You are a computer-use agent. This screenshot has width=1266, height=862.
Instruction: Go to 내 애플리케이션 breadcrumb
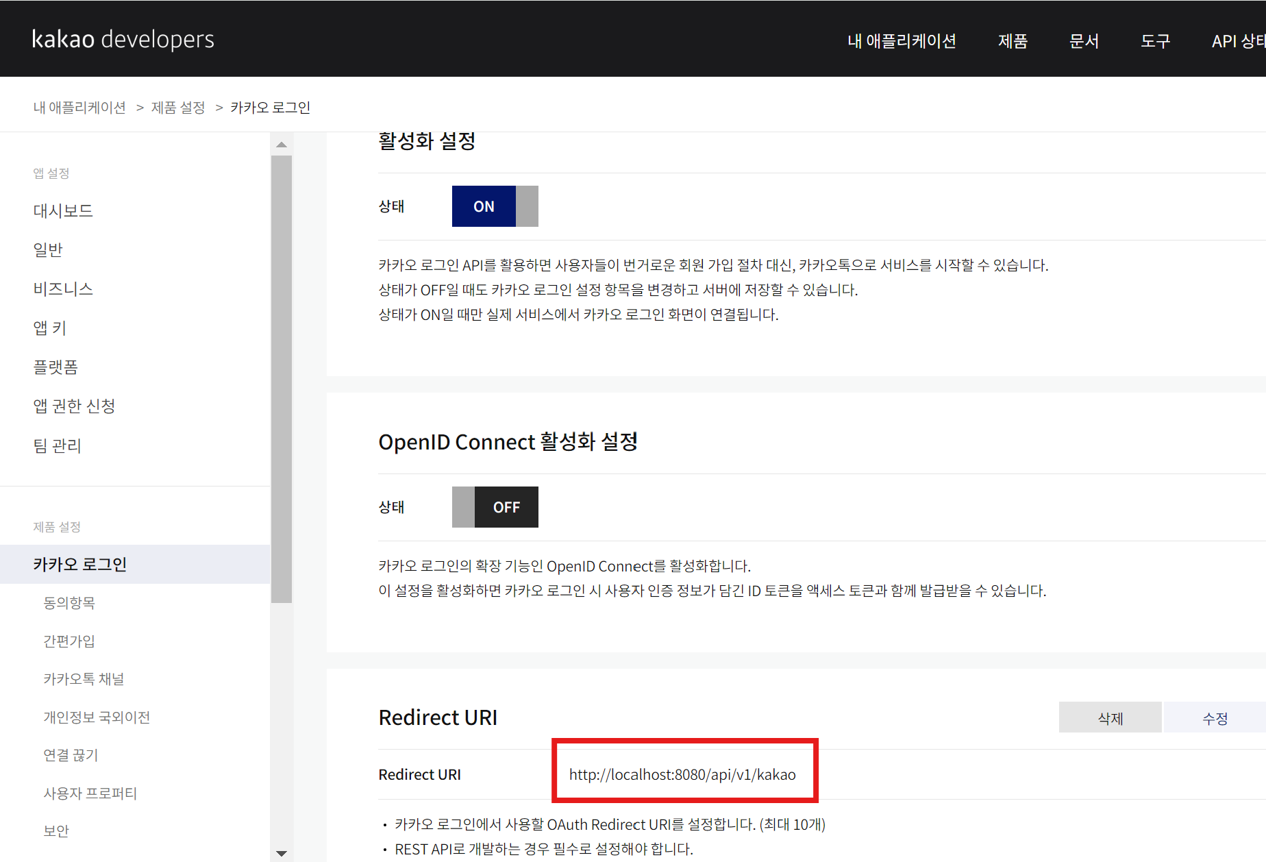[79, 108]
